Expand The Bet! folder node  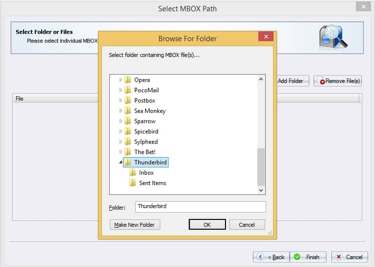pyautogui.click(x=121, y=152)
